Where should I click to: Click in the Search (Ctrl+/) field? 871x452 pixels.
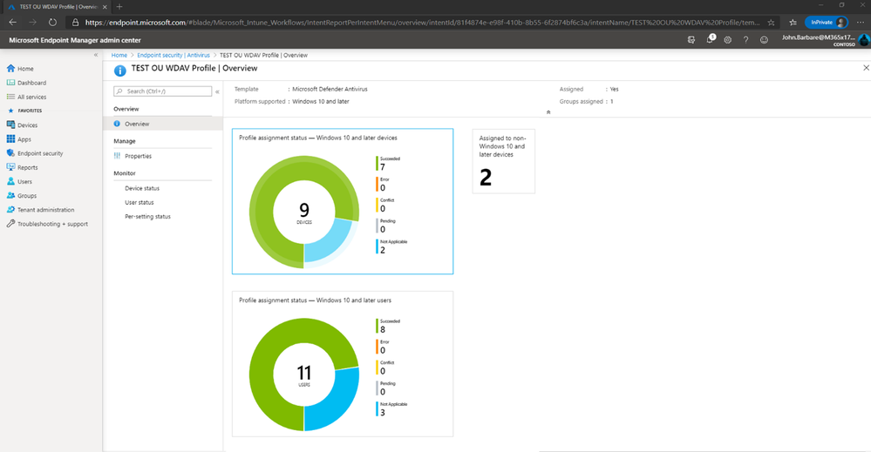(x=163, y=91)
